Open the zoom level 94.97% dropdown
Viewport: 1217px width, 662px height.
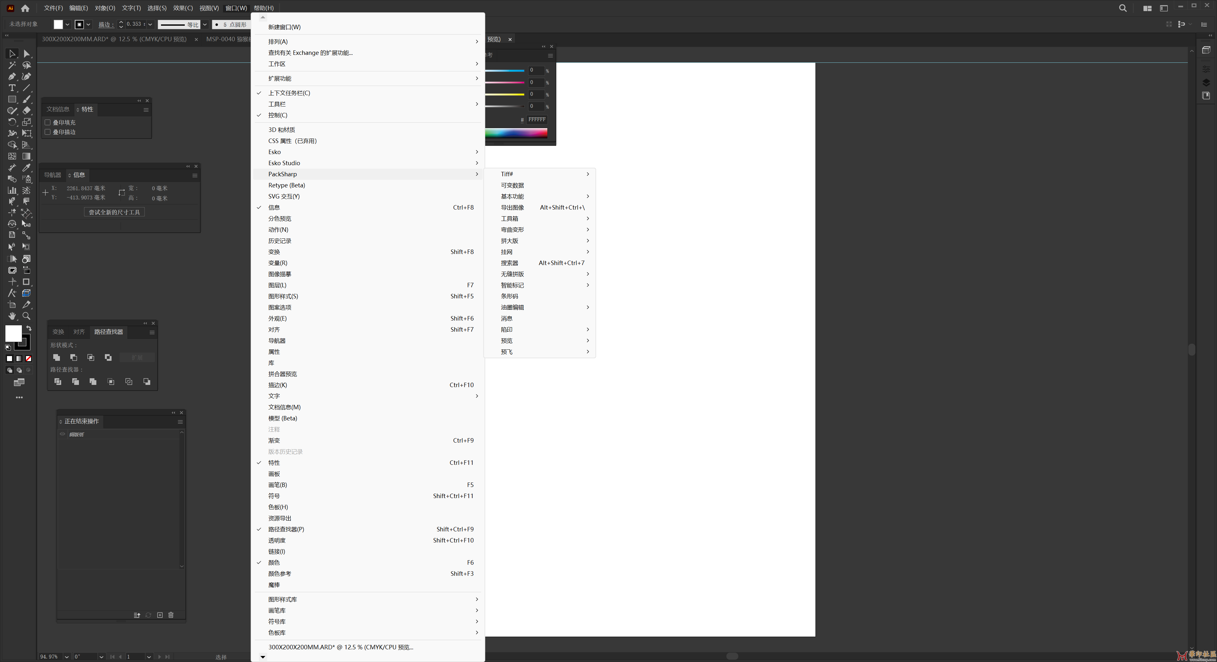coord(67,657)
